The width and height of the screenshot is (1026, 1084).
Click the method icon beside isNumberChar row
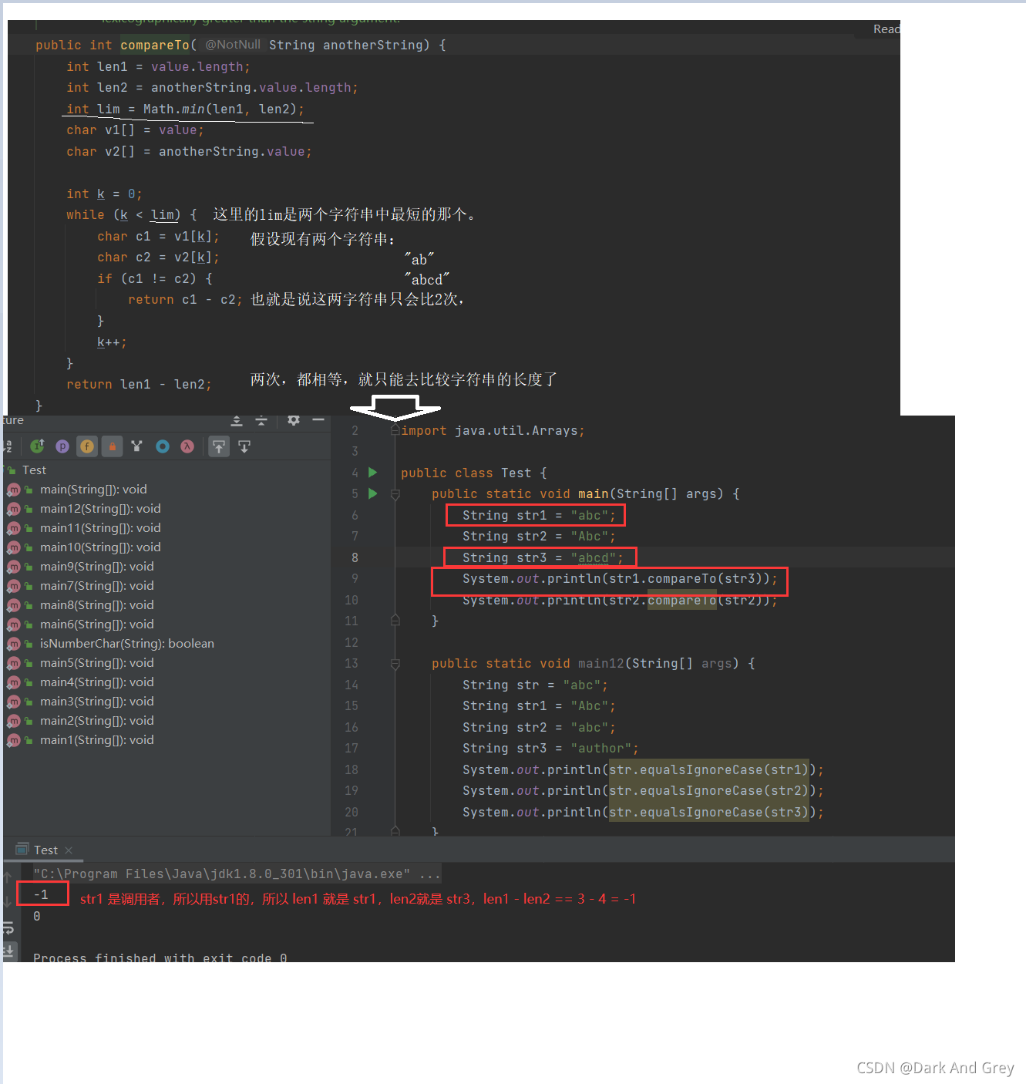(14, 644)
